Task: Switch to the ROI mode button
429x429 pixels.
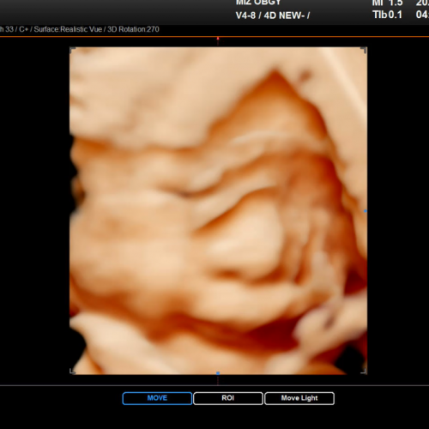Action: 228,398
